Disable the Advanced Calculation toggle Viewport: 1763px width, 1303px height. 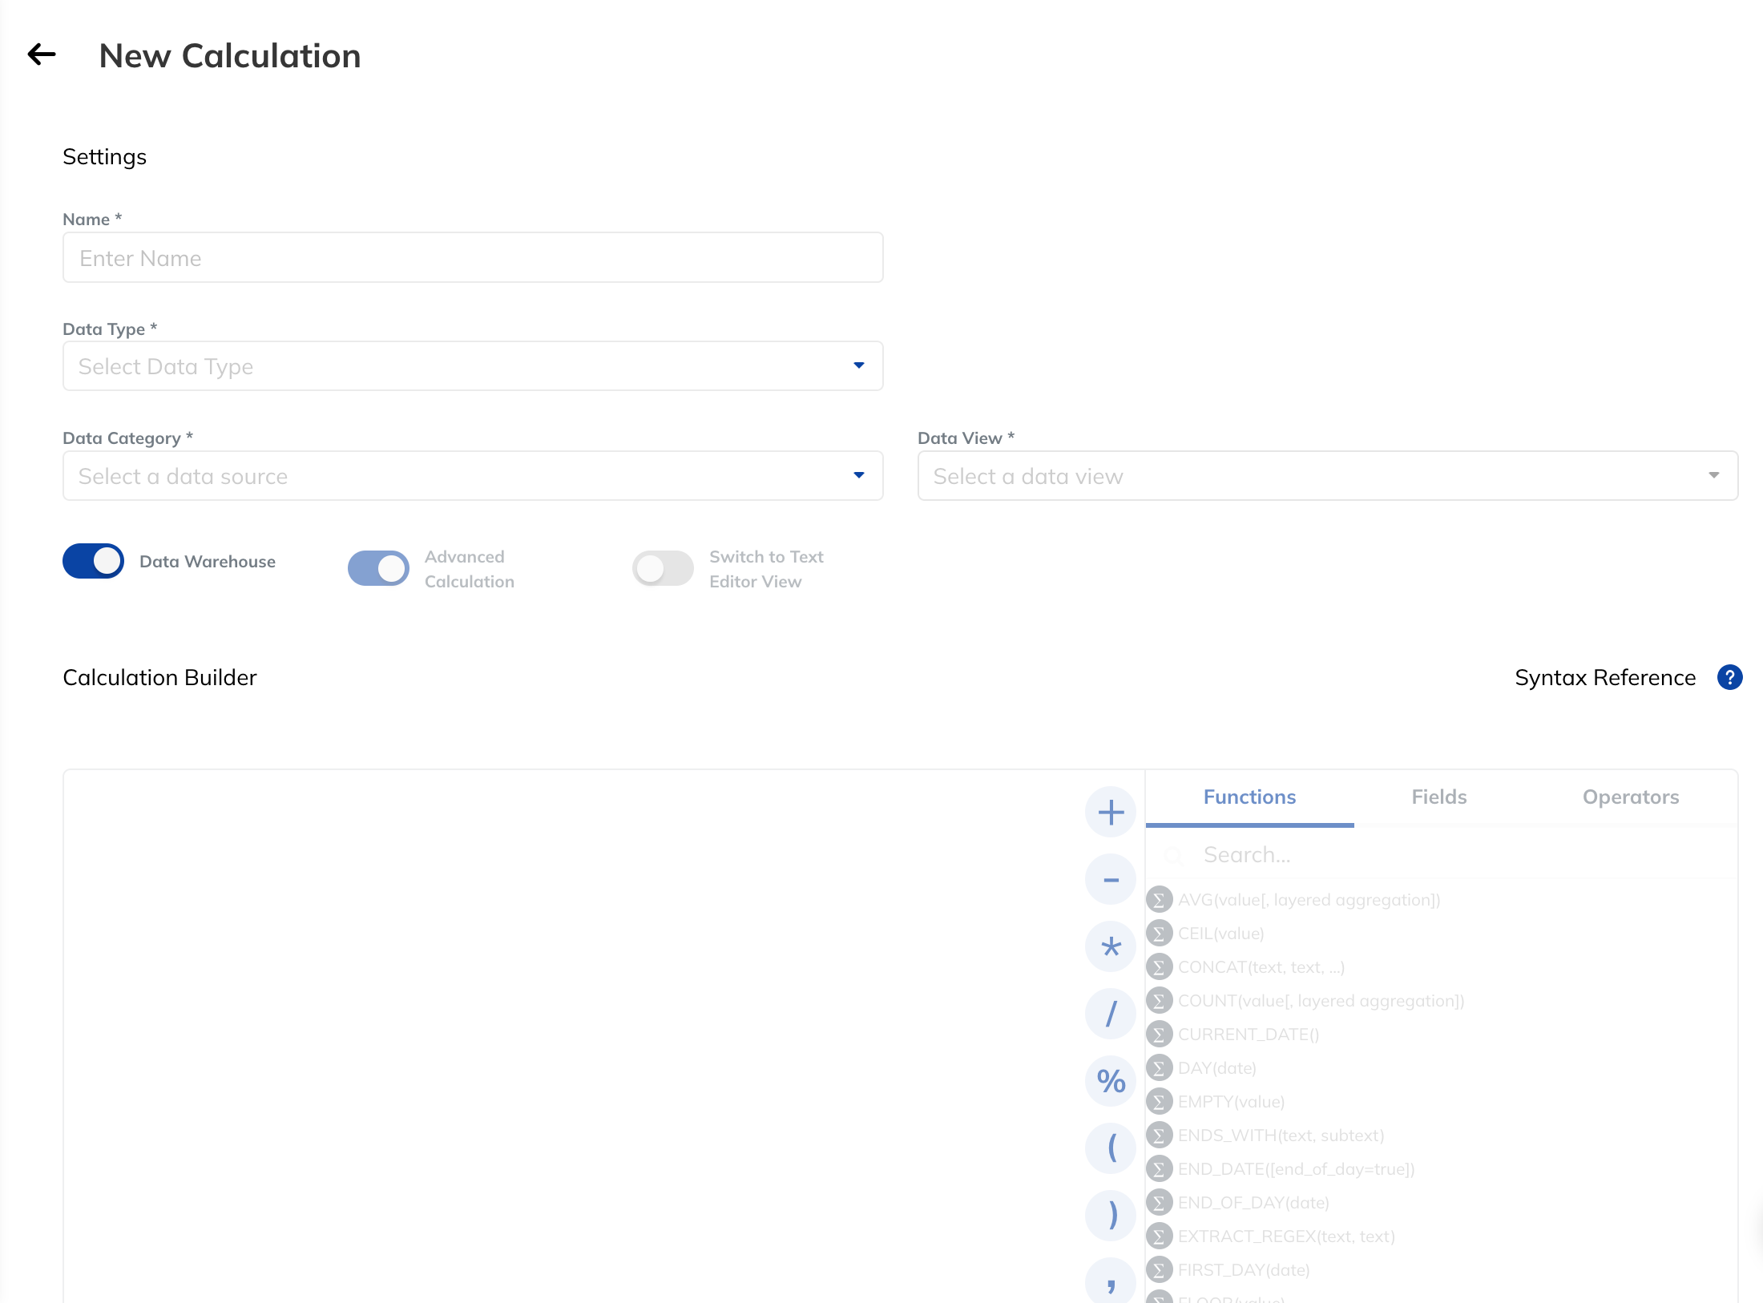click(x=378, y=568)
